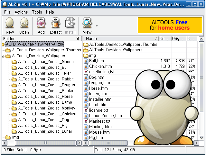Open the Actions menu
Screen dimensions: 206x155
click(21, 12)
